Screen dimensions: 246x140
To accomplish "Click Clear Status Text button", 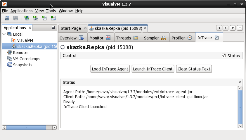I will (x=194, y=69).
